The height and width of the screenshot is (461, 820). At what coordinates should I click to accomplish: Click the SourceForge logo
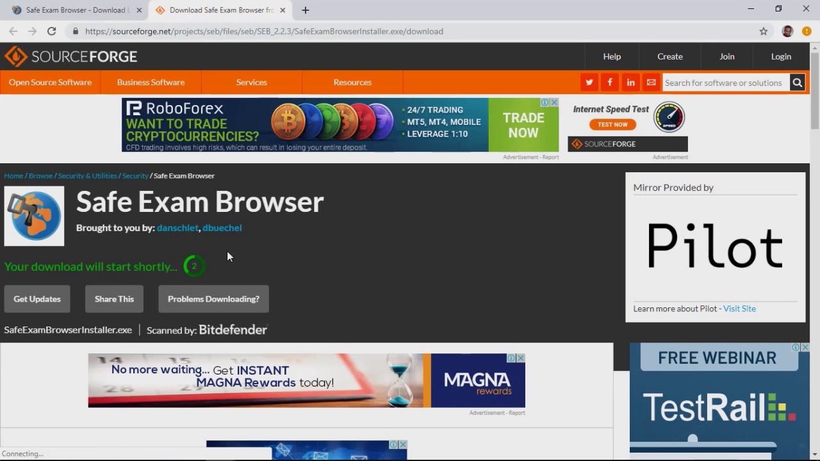pos(70,56)
